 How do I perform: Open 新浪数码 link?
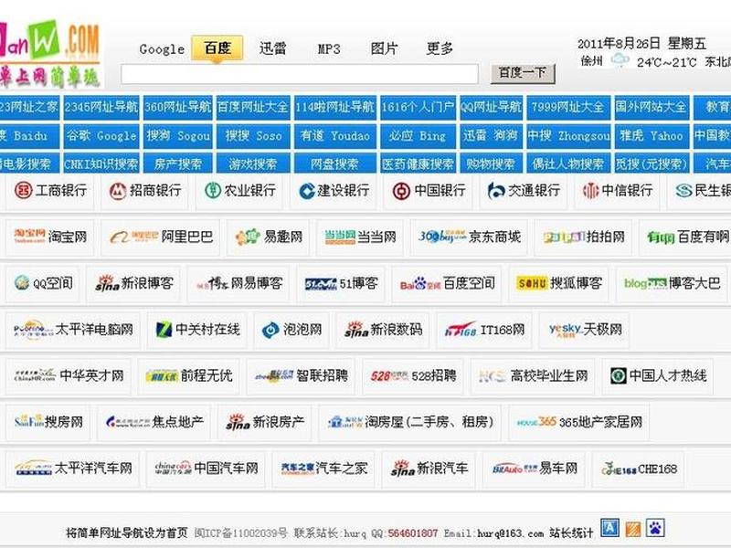(x=383, y=330)
